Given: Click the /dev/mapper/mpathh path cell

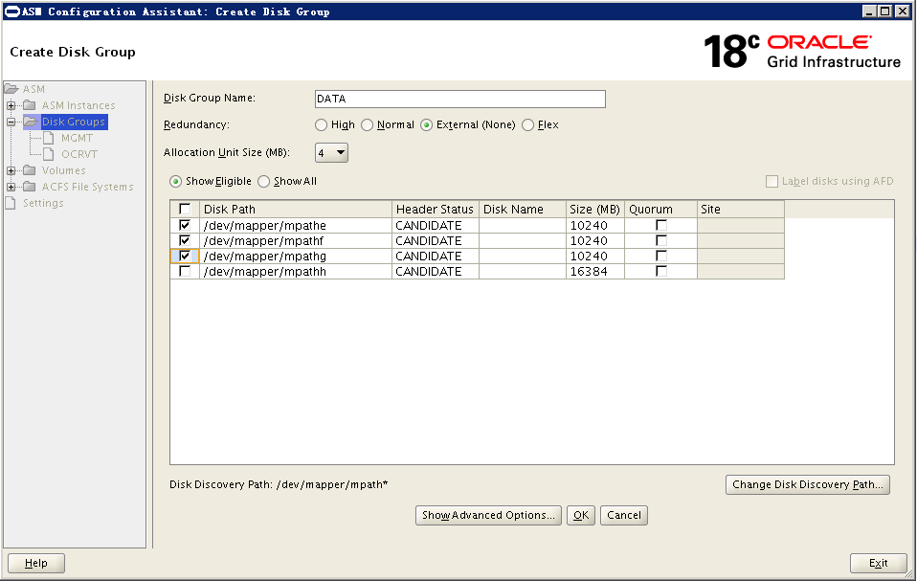Looking at the screenshot, I should [x=296, y=271].
